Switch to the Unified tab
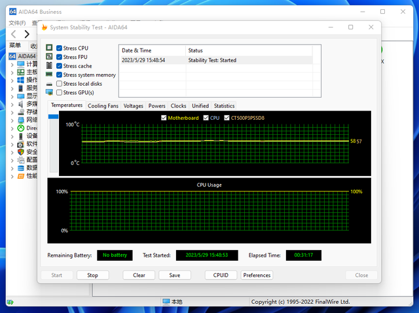Image resolution: width=419 pixels, height=313 pixels. click(x=200, y=106)
